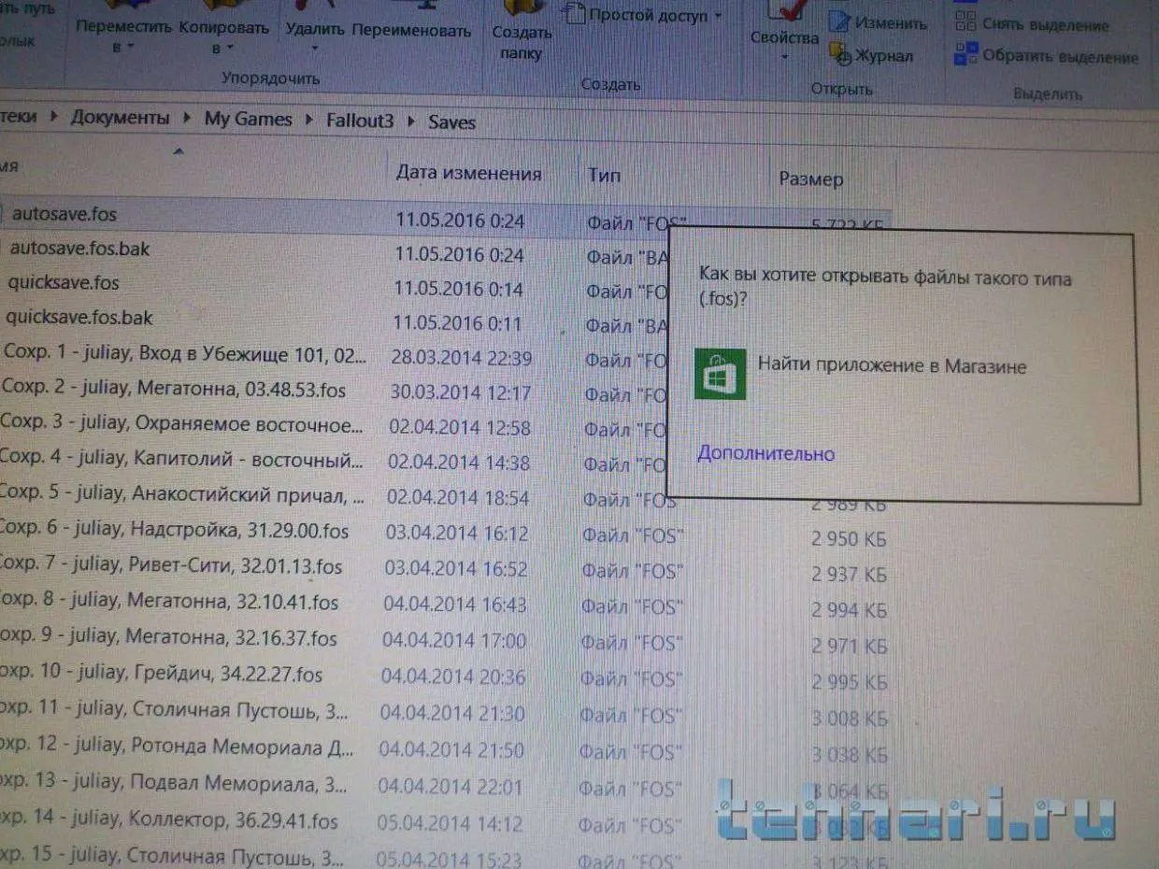Go to Документы in the address bar
1159x869 pixels.
click(121, 118)
